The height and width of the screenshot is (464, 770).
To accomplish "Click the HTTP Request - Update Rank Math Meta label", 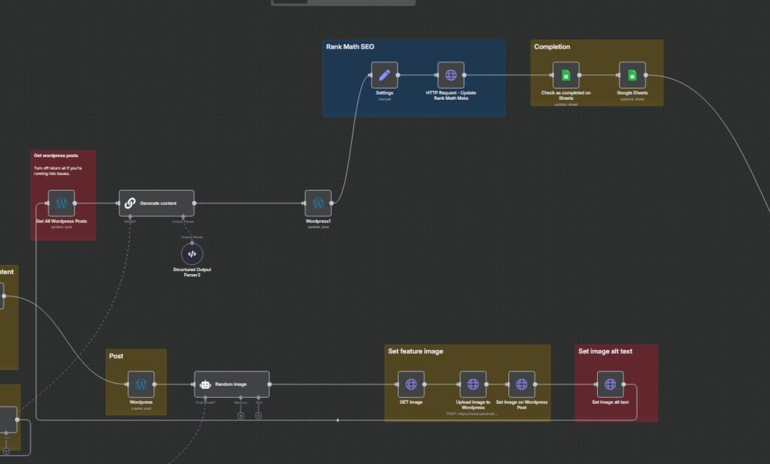I will pyautogui.click(x=451, y=95).
